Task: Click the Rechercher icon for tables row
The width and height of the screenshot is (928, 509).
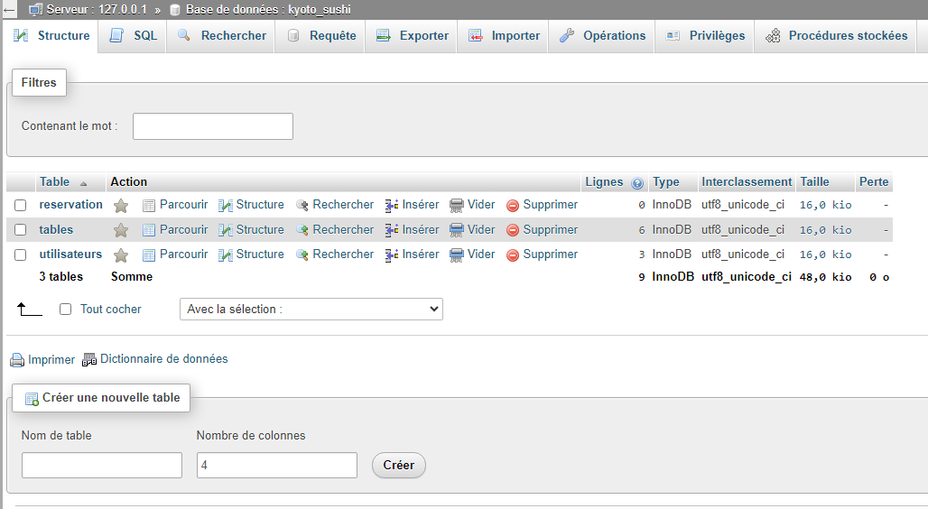Action: (302, 230)
